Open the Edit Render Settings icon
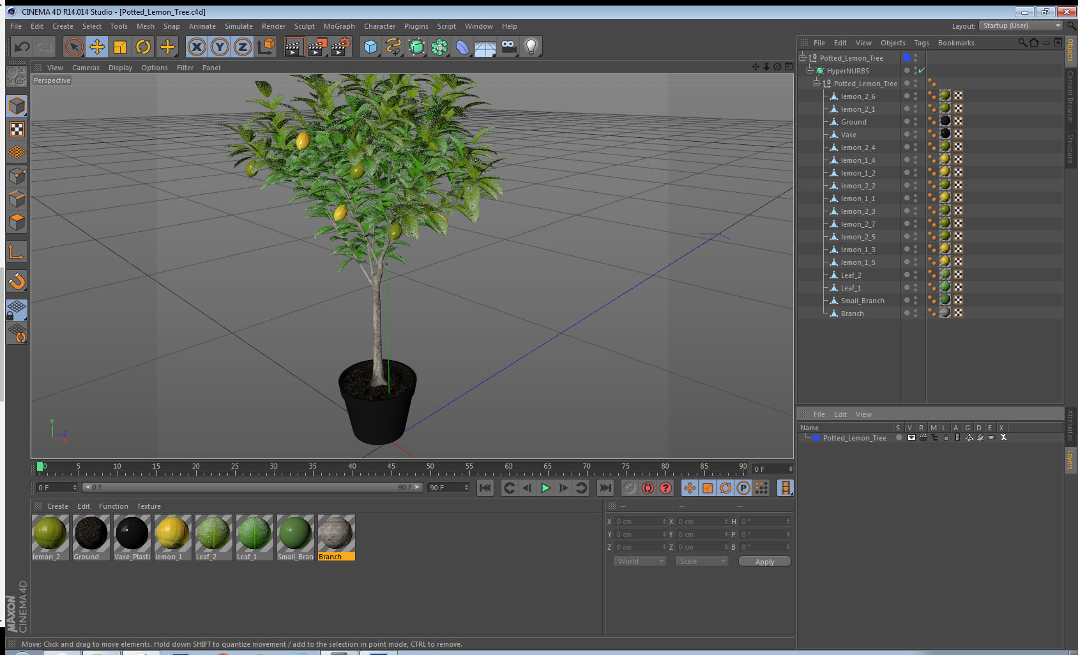Viewport: 1078px width, 655px height. 340,47
